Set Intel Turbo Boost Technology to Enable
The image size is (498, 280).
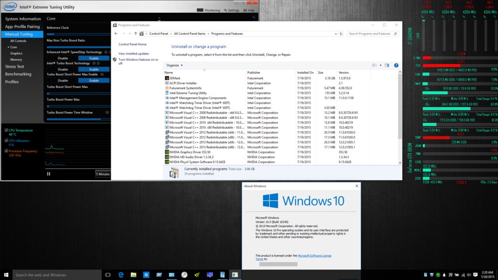[94, 69]
